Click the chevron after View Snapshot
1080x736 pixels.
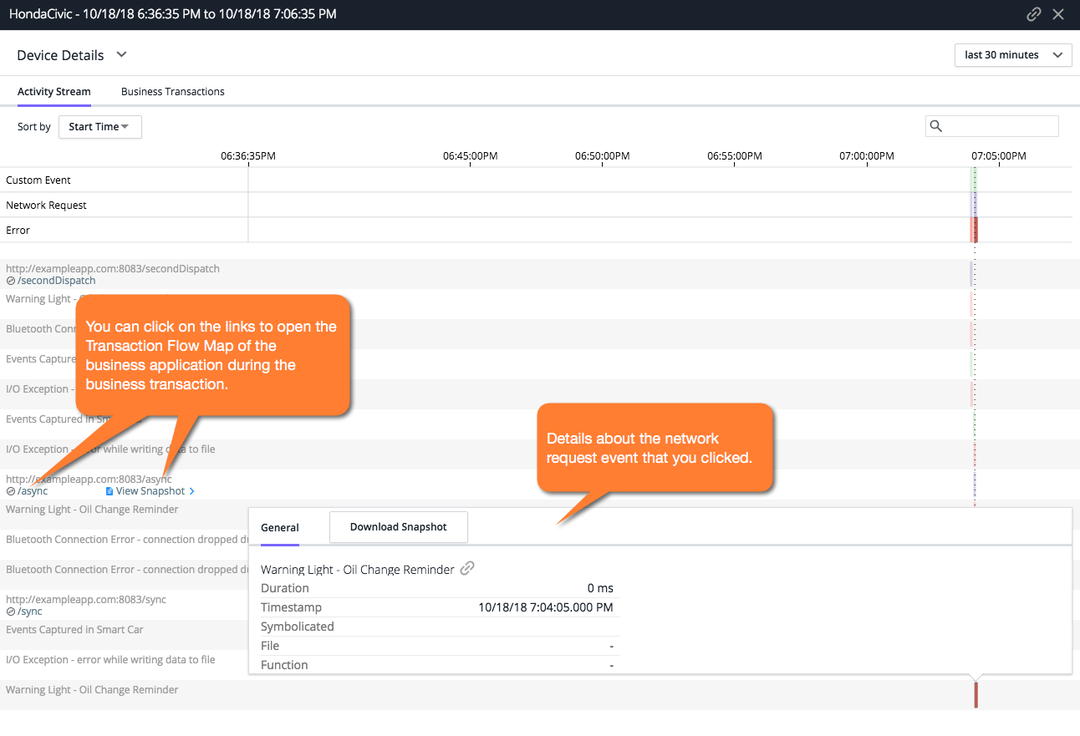(x=192, y=491)
